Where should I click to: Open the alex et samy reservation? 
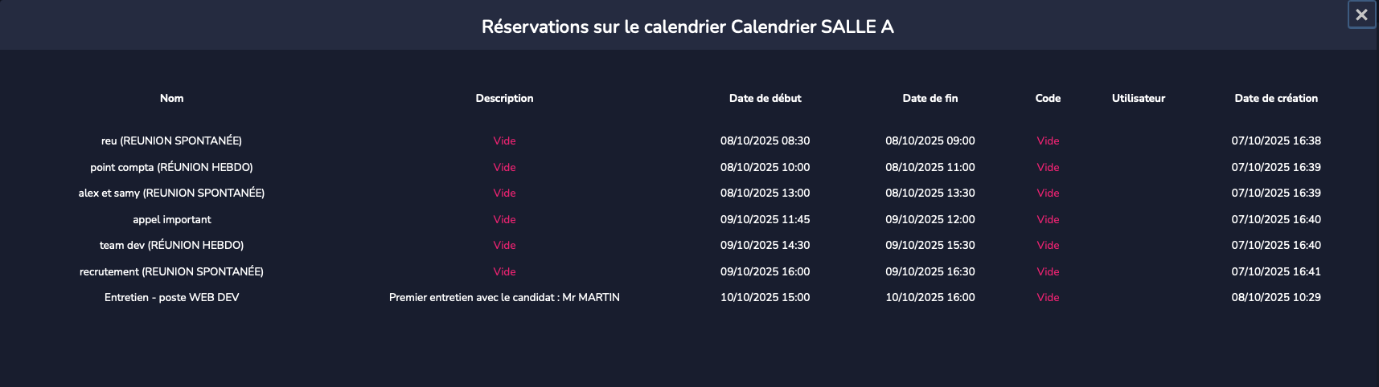[x=171, y=193]
